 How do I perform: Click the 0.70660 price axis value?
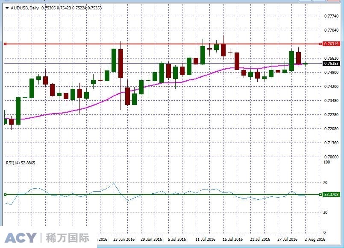click(331, 157)
